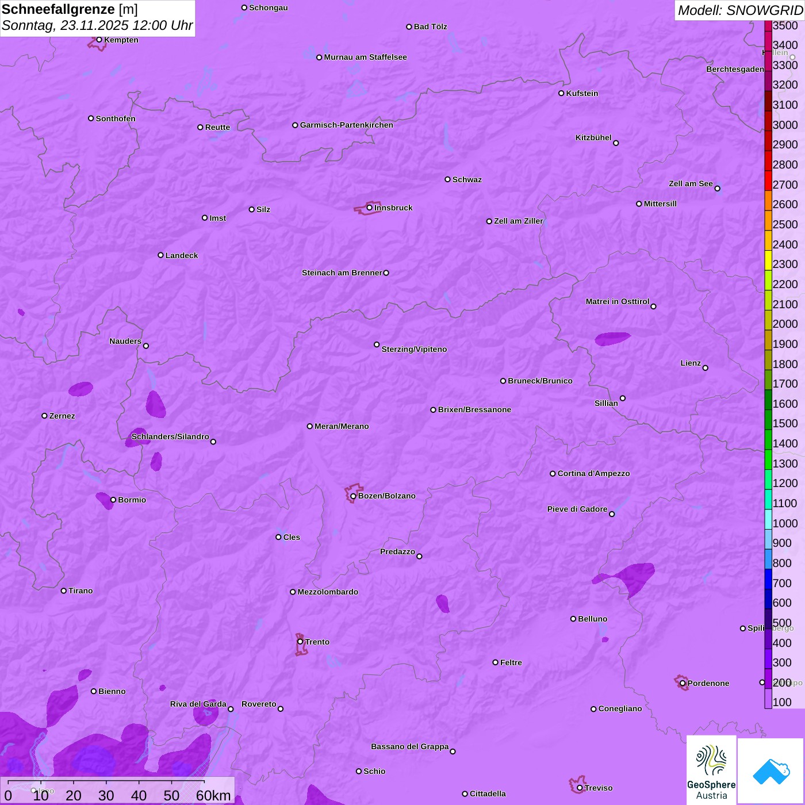Click the Modell: SNOWGRID label
Viewport: 805px width, 805px height.
pos(740,10)
